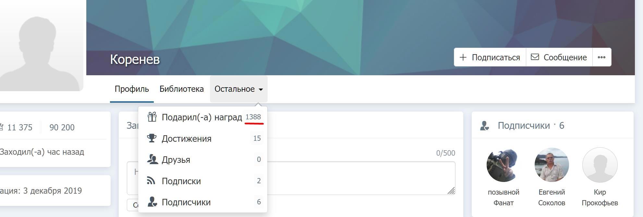Click the 0 friends count badge
643x217 pixels.
259,159
